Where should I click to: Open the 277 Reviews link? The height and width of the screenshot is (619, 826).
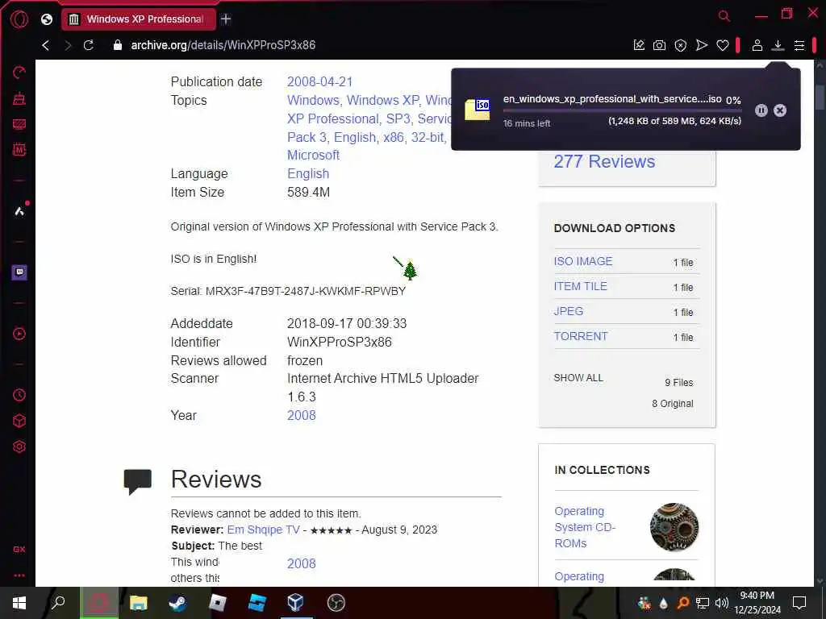[604, 161]
